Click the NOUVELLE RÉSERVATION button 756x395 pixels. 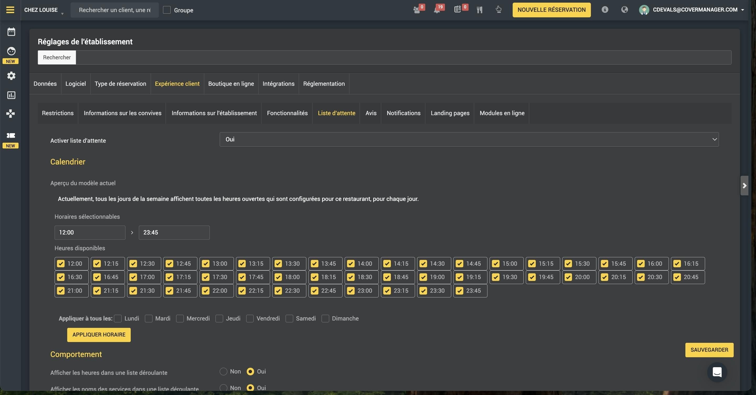(x=552, y=10)
